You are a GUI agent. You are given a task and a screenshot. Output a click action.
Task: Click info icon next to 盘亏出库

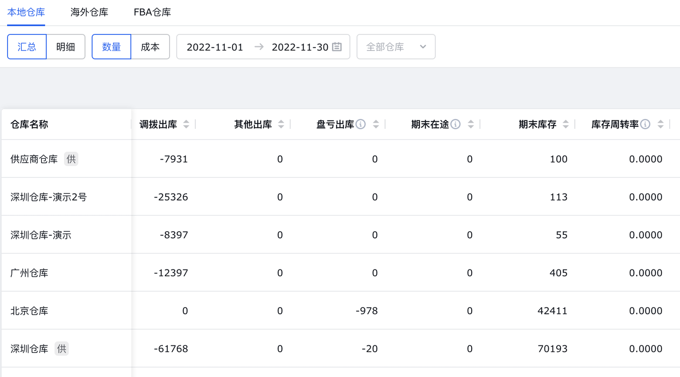(361, 124)
